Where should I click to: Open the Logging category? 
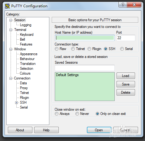26,25
